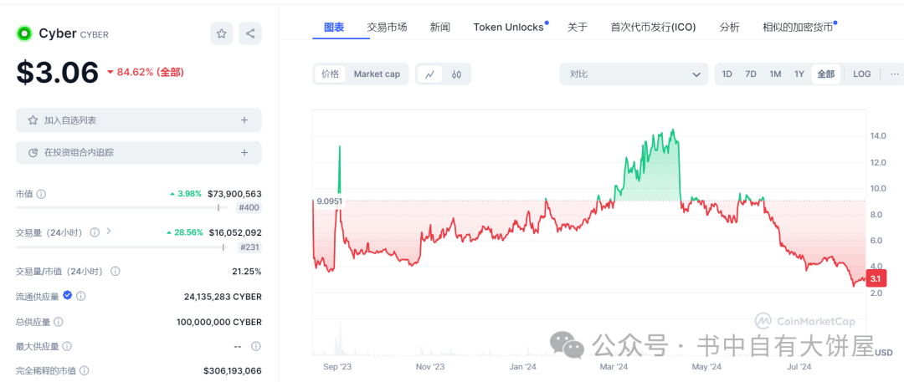Set chart range to 全部
This screenshot has height=382, width=904.
825,74
